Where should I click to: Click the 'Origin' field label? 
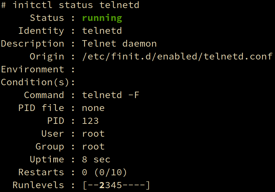[47, 57]
